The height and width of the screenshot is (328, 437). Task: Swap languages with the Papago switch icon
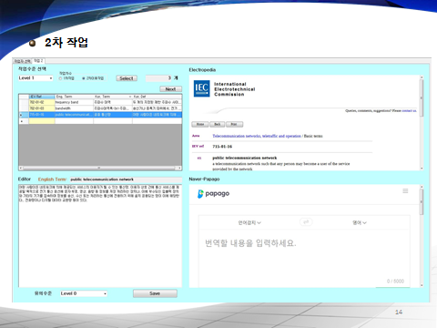tap(306, 222)
